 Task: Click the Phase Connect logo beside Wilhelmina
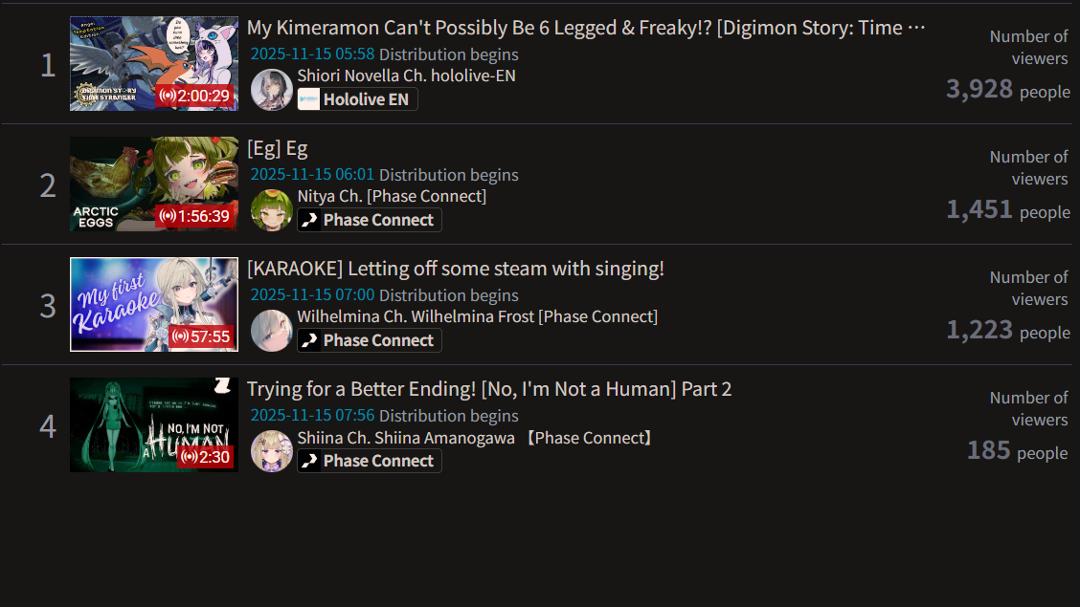point(309,340)
